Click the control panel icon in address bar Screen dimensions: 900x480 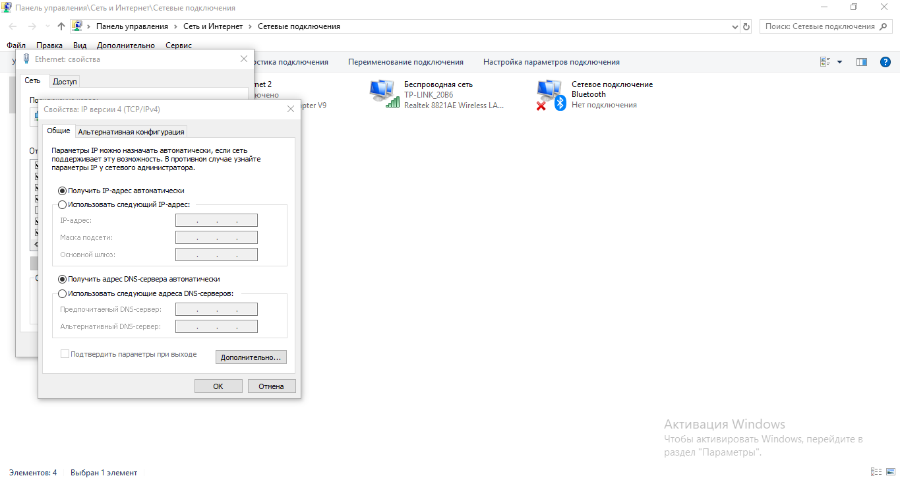[77, 26]
